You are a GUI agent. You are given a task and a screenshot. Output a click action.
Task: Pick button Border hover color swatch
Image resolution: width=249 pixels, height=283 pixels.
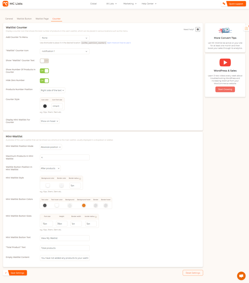pyautogui.click(x=106, y=205)
